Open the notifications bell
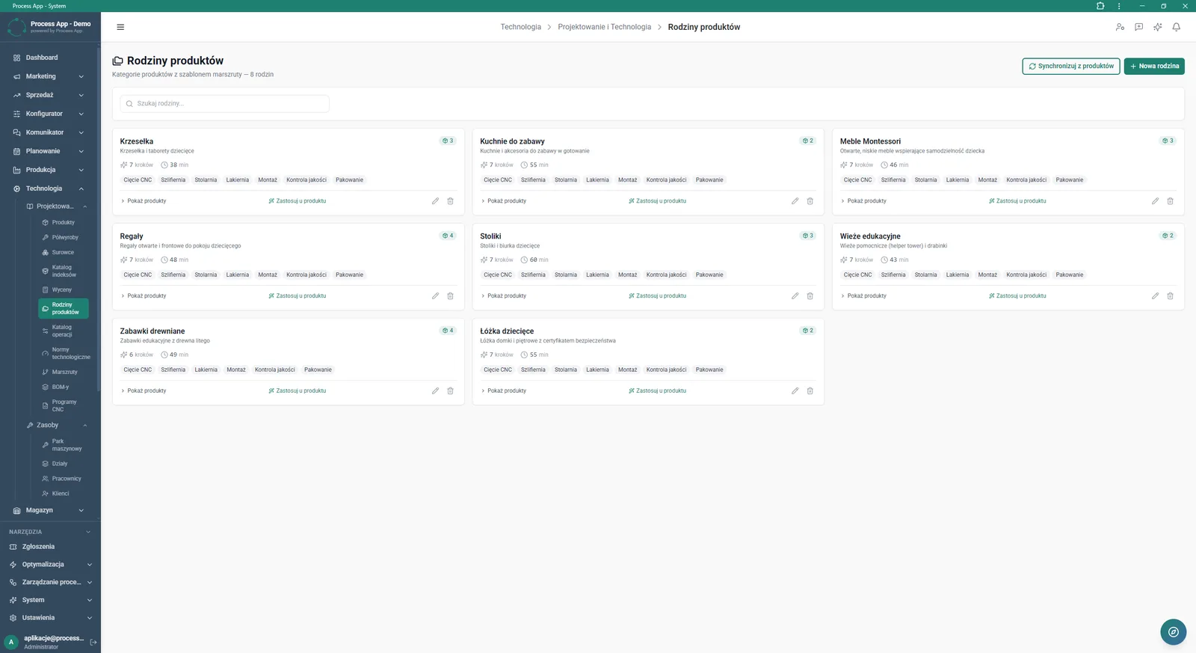 coord(1176,27)
